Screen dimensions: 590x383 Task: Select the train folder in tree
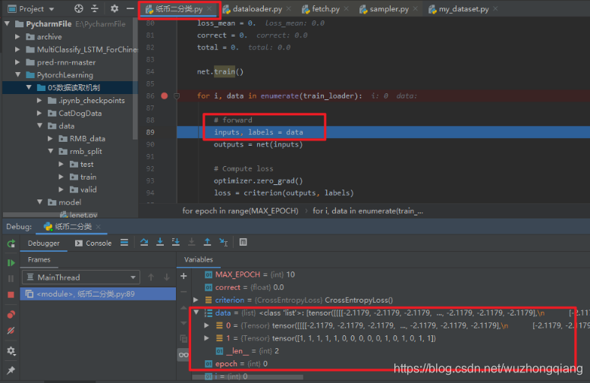[87, 177]
